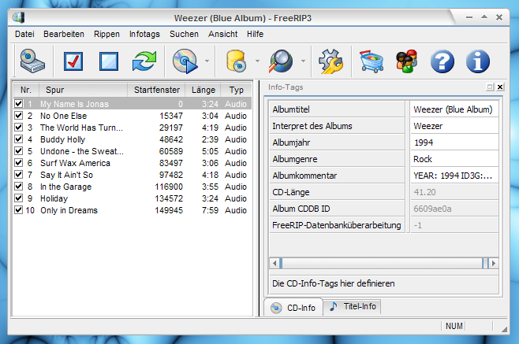519x344 pixels.
Task: Click the window resize grip corner
Action: (x=504, y=328)
